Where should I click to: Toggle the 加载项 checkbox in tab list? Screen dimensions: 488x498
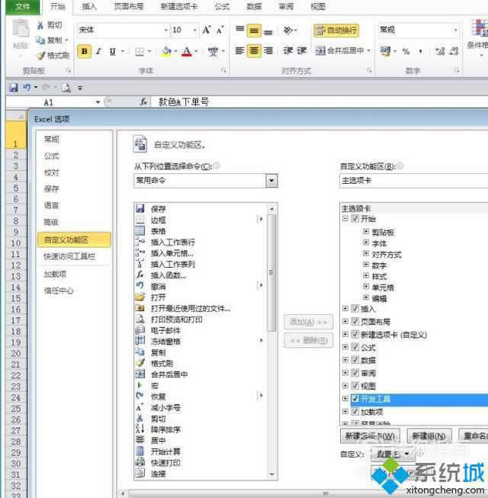point(355,412)
